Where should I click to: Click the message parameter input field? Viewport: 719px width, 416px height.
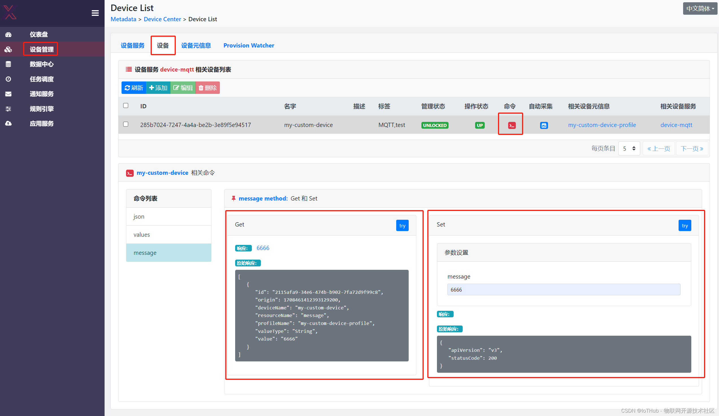564,290
